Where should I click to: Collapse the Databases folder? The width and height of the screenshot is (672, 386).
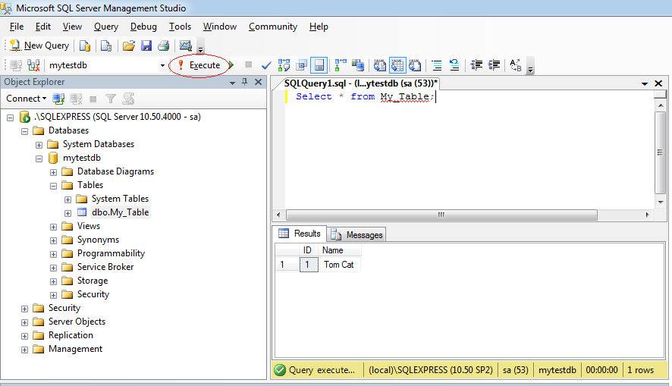coord(24,131)
